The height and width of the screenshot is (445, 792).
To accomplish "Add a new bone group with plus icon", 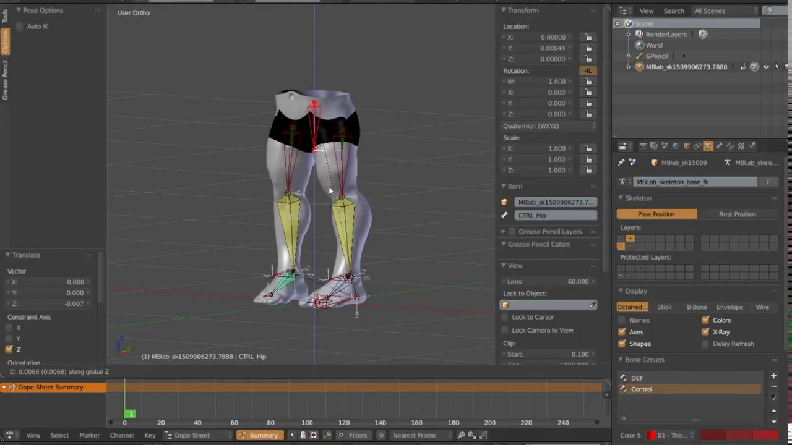I will click(x=773, y=376).
